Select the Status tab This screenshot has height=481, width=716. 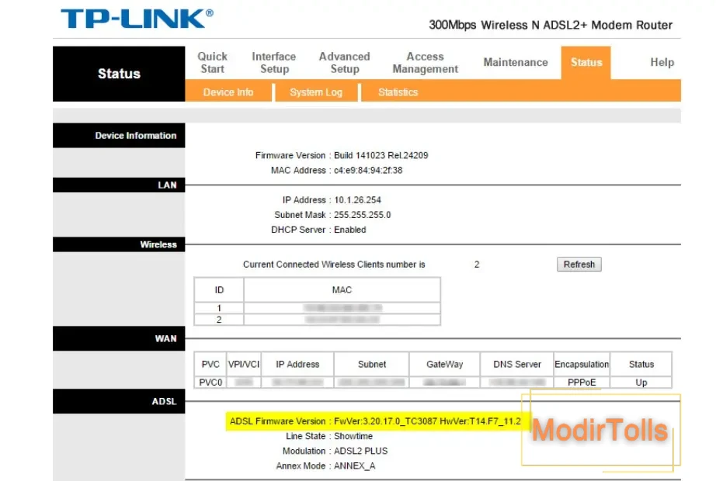point(586,63)
